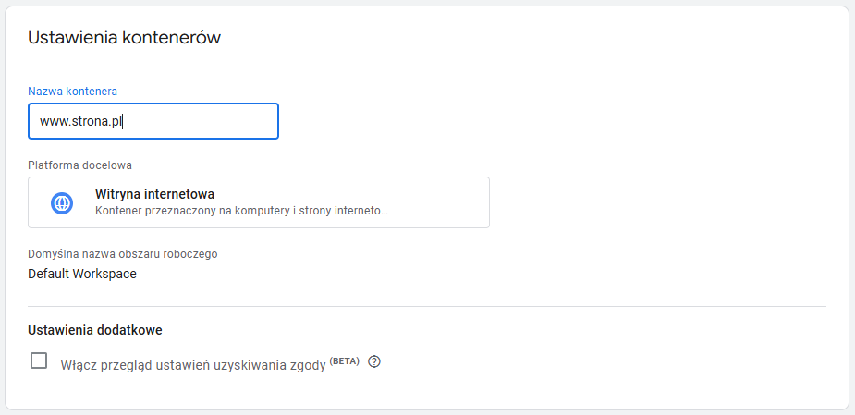The width and height of the screenshot is (855, 415).
Task: Click the bold Witryna internetowa title text
Action: pos(154,195)
